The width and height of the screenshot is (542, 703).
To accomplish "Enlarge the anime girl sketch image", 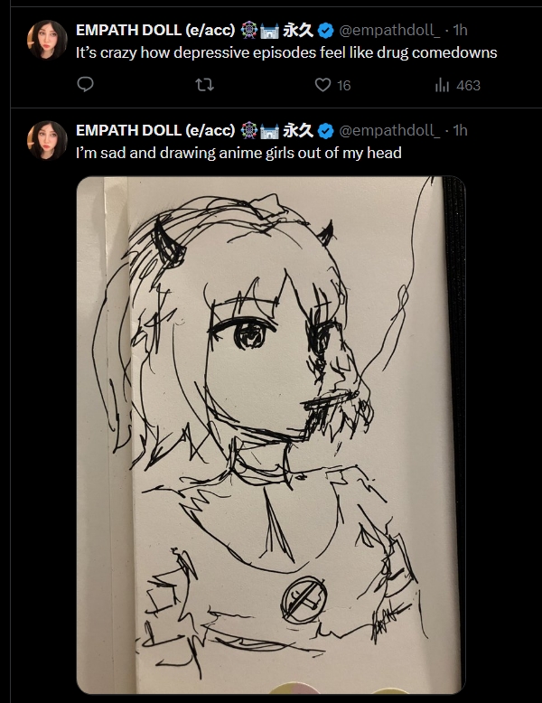I will pyautogui.click(x=271, y=435).
